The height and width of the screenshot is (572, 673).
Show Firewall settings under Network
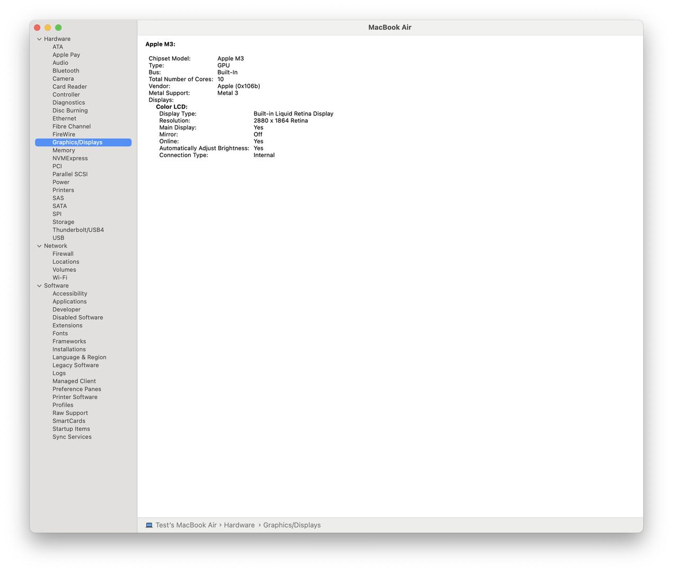(x=63, y=254)
